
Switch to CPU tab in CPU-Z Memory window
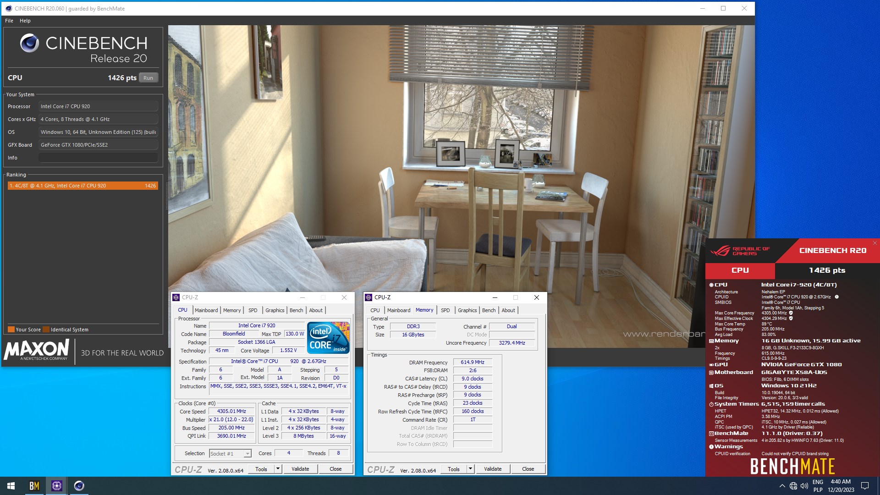[x=375, y=310]
